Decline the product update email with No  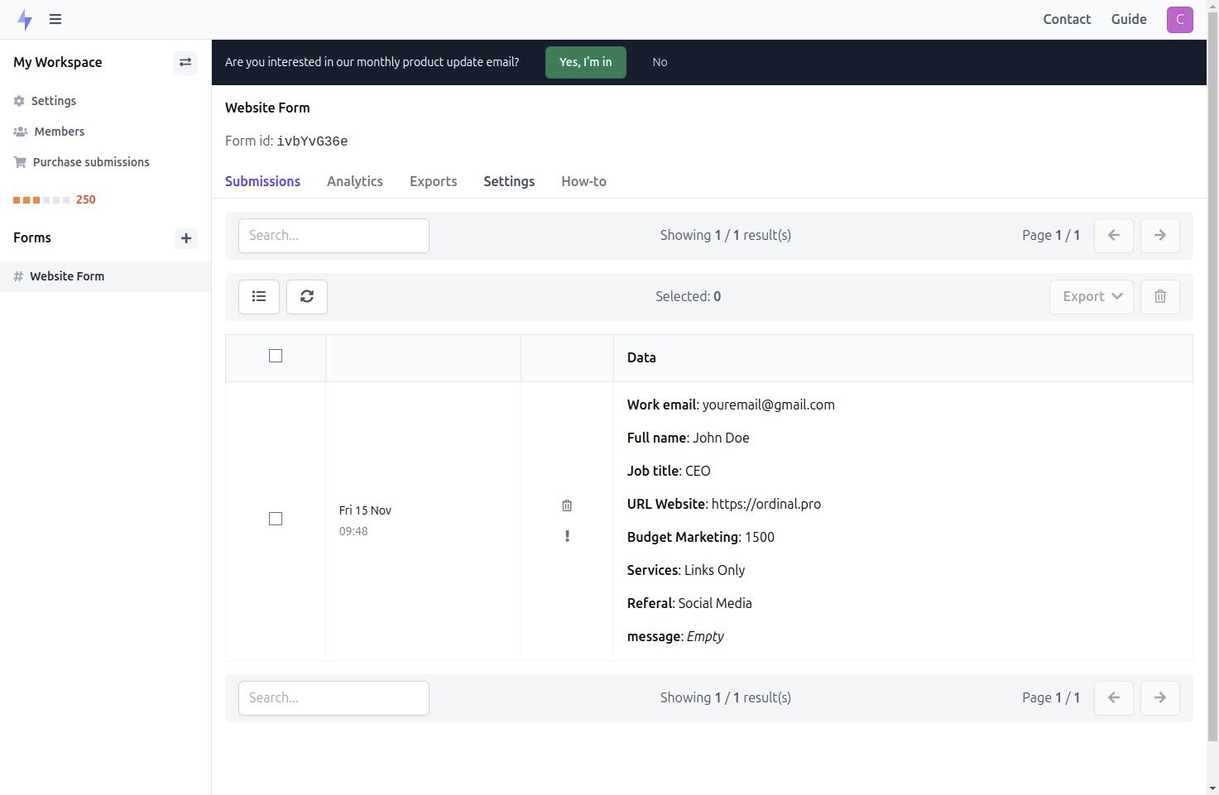pyautogui.click(x=660, y=61)
